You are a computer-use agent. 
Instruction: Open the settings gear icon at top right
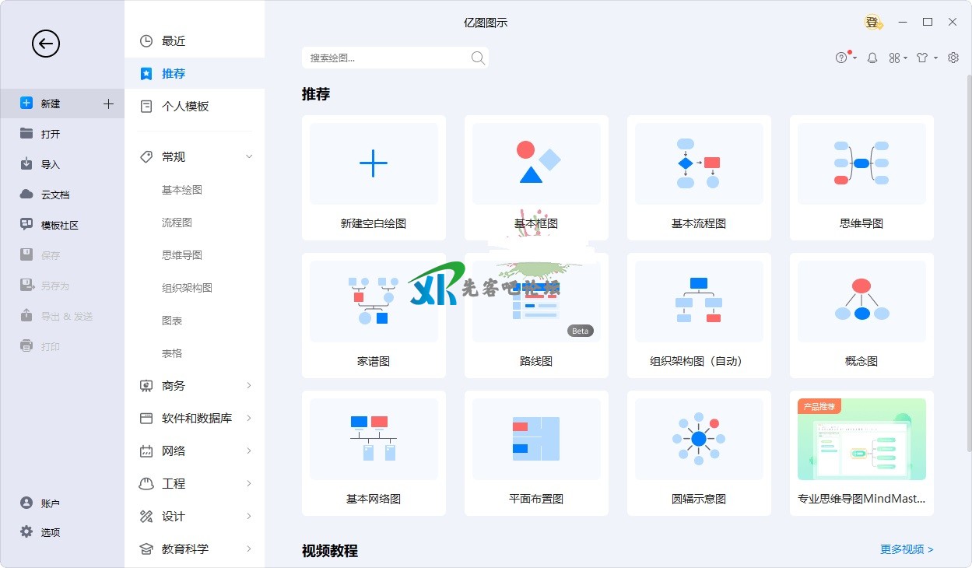click(x=953, y=58)
